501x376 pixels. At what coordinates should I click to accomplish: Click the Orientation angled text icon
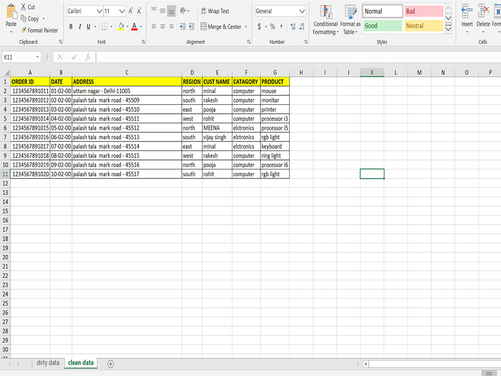(183, 11)
